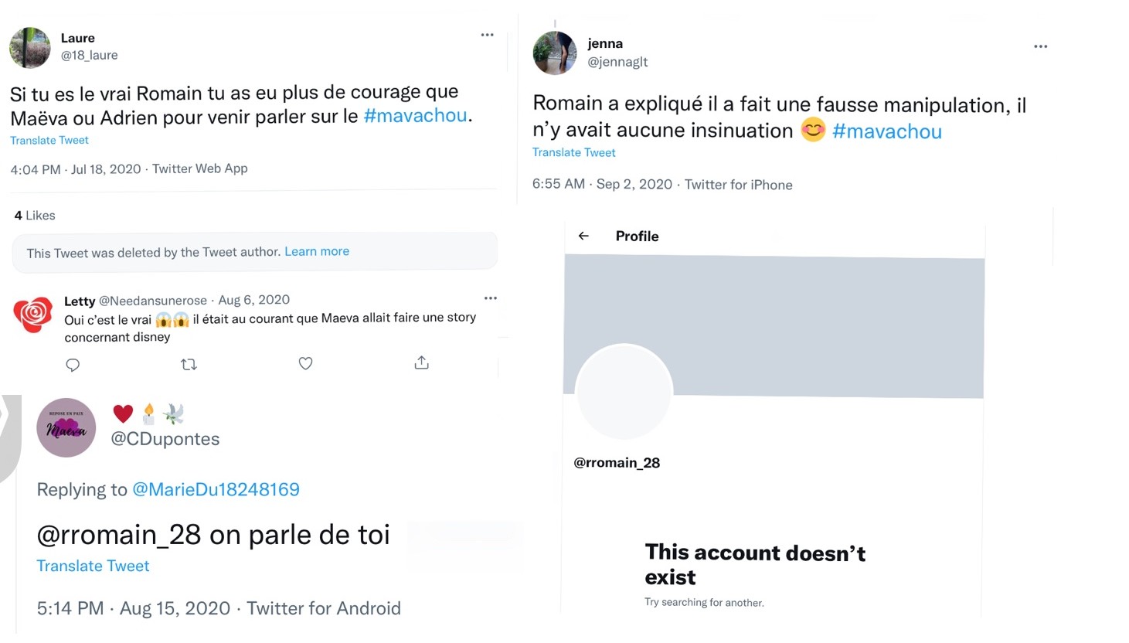1129x643 pixels.
Task: Click jenna's profile avatar
Action: pyautogui.click(x=555, y=53)
